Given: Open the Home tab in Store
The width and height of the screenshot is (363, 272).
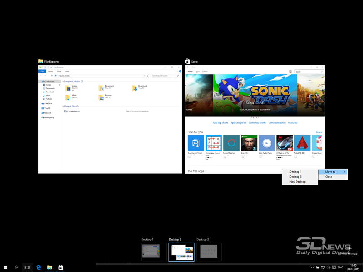Looking at the screenshot, I should coord(190,72).
